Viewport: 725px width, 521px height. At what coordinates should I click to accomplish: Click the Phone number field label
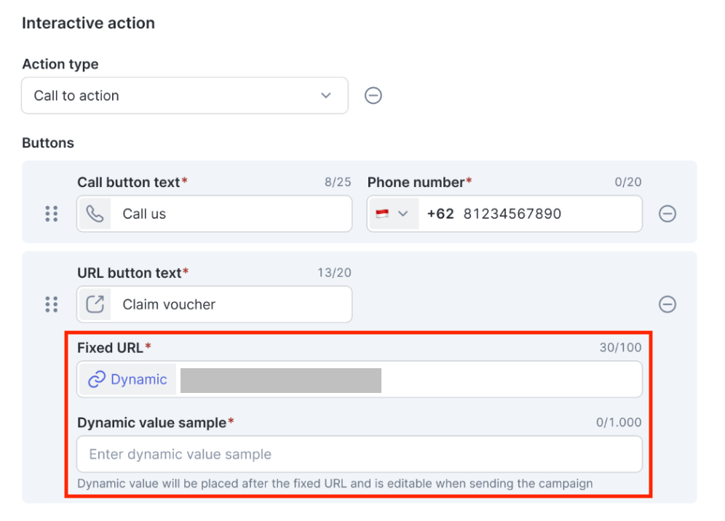416,182
